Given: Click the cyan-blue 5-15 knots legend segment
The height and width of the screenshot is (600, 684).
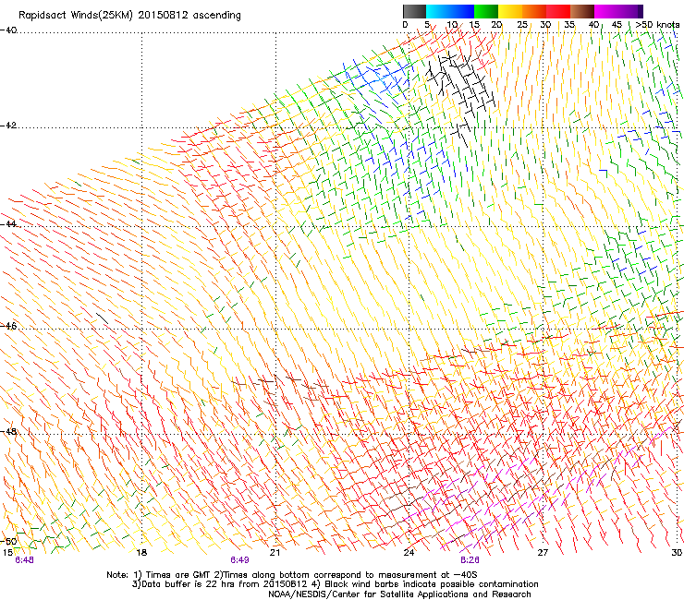Looking at the screenshot, I should (450, 11).
